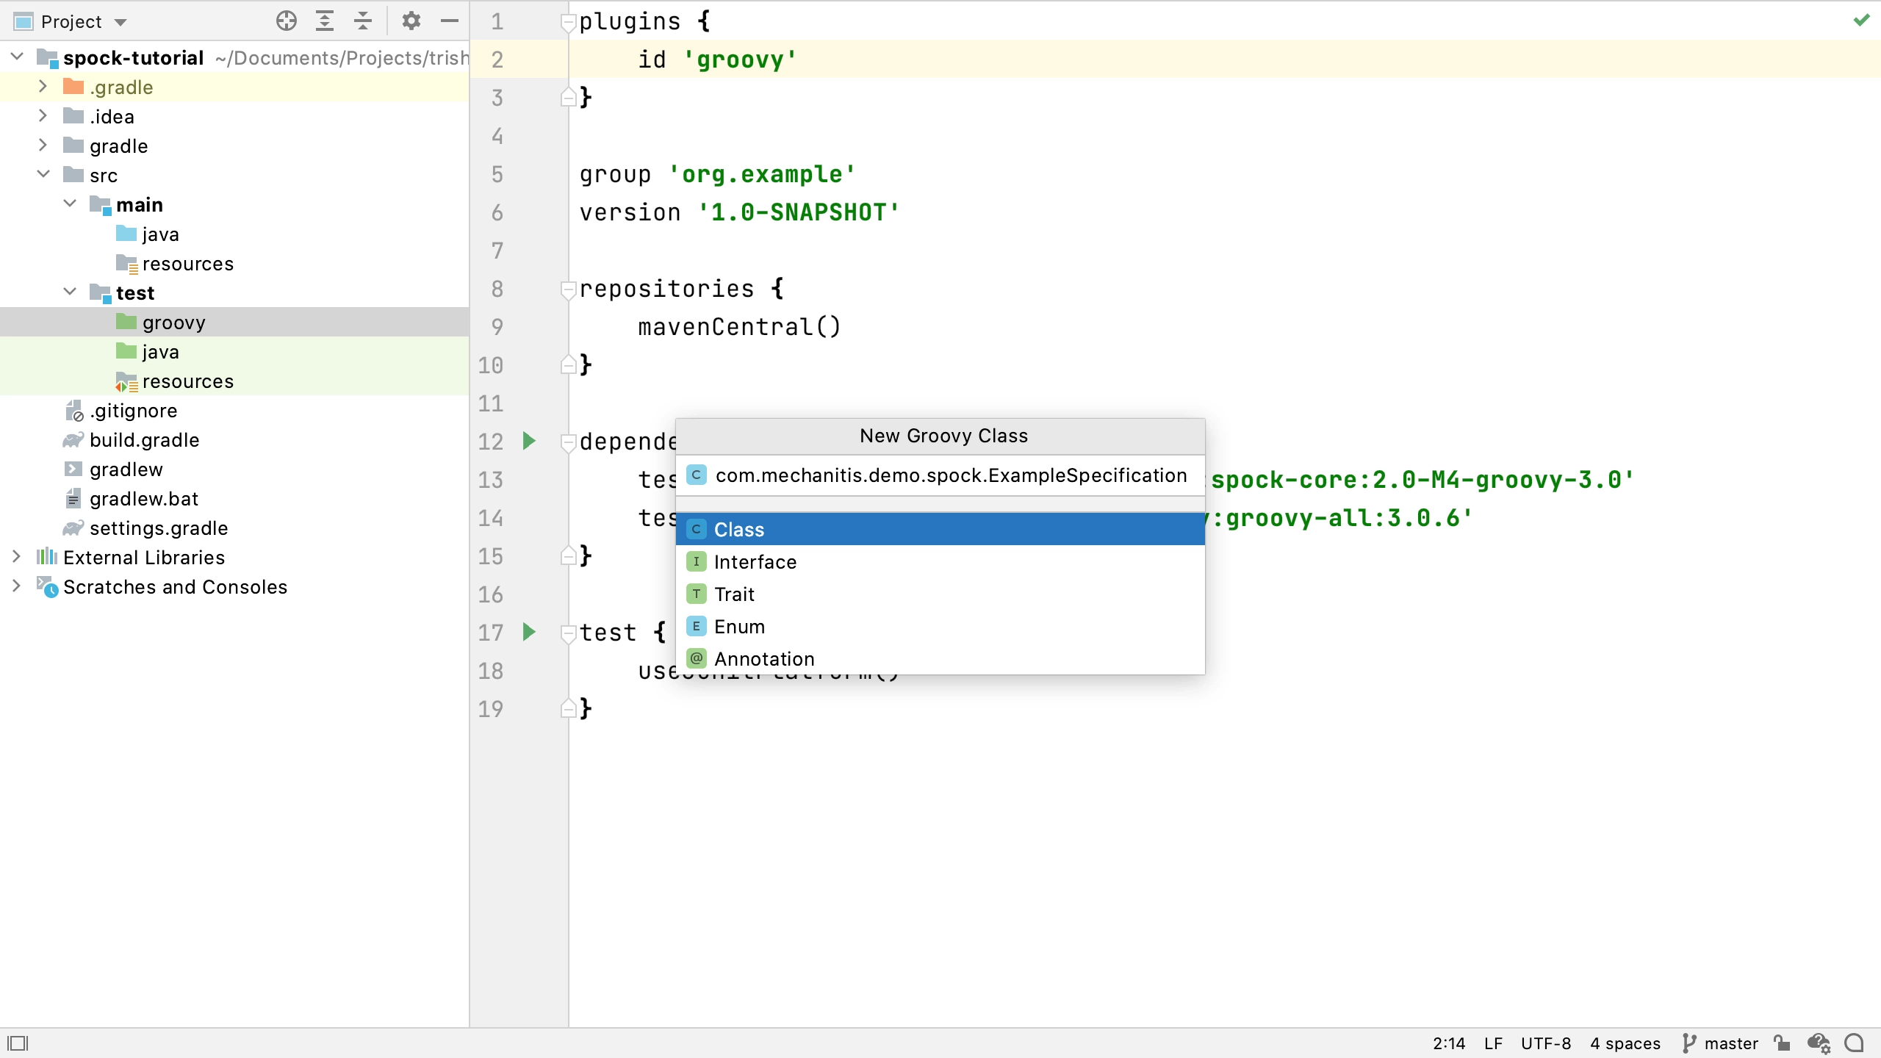Screen dimensions: 1881x1058
Task: Expand Scratches and Consoles node
Action: (x=16, y=586)
